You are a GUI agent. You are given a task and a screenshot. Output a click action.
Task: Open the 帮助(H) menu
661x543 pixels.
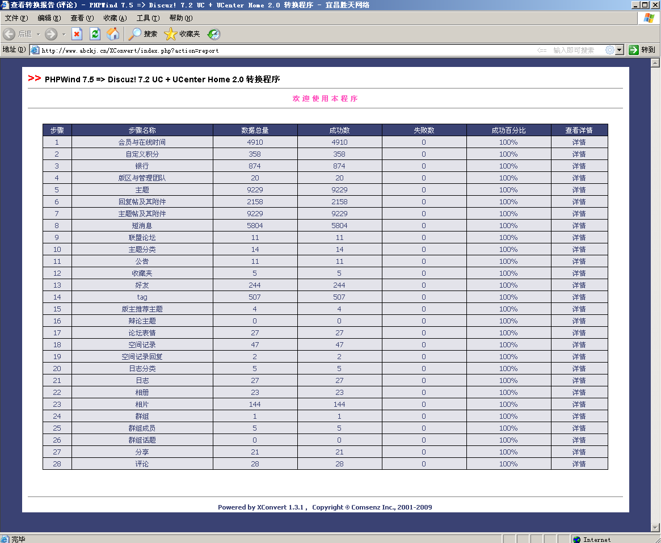tap(181, 18)
